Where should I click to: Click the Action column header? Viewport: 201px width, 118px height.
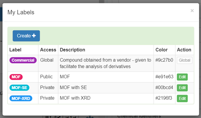pyautogui.click(x=184, y=50)
